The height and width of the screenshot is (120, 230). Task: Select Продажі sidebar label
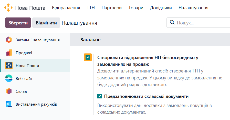point(24,53)
